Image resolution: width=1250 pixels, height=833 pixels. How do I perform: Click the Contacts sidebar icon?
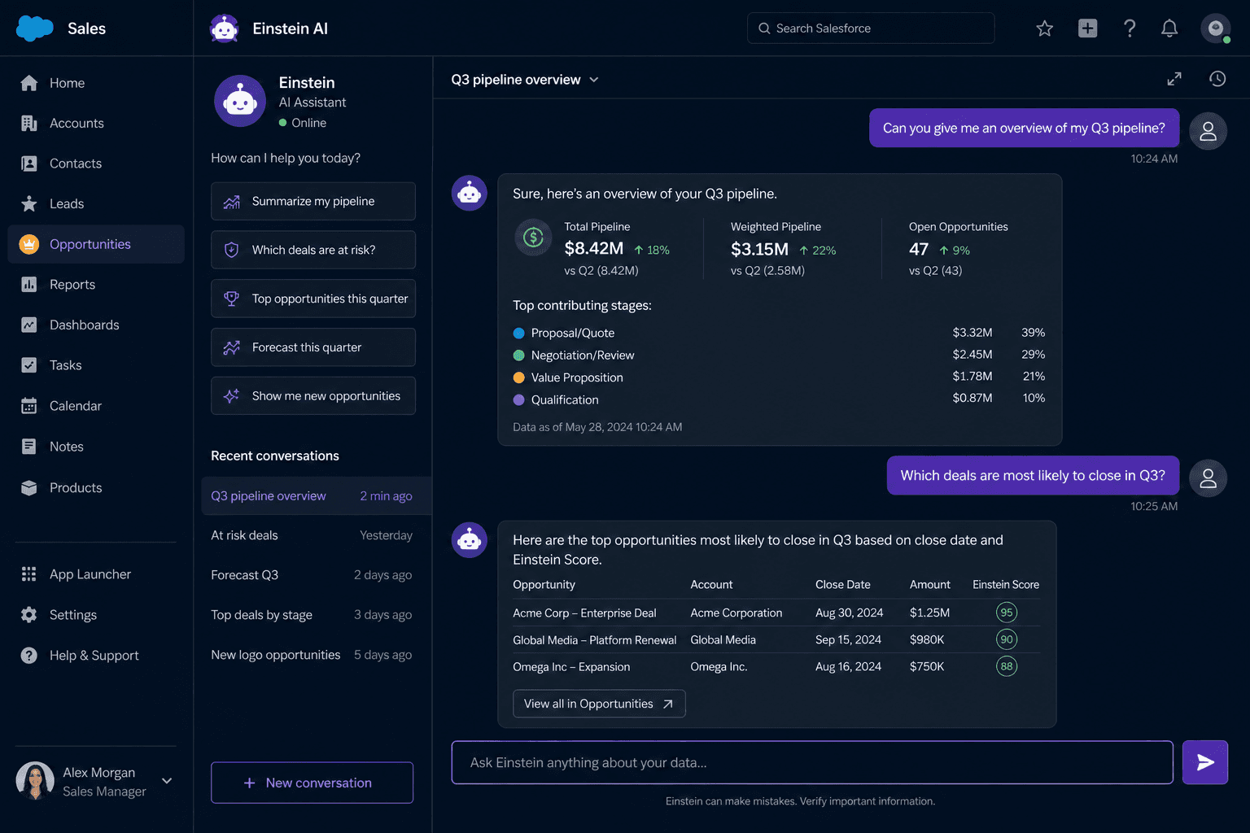tap(29, 164)
